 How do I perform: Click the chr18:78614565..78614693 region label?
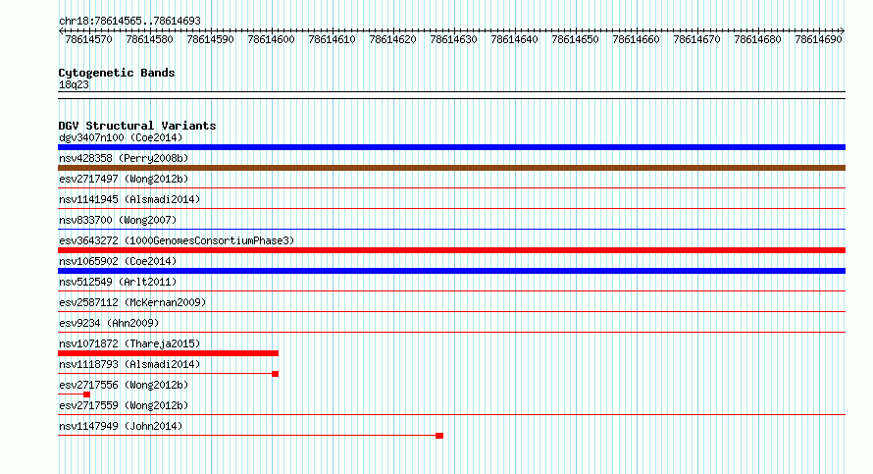129,22
